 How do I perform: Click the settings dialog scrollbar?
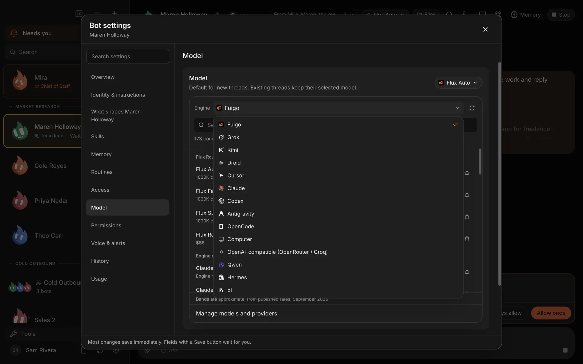pyautogui.click(x=499, y=174)
